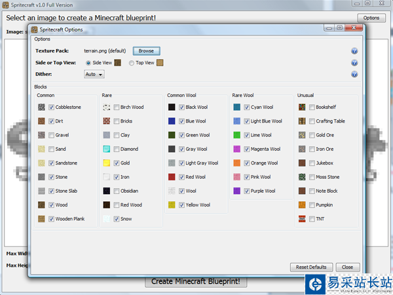Viewport: 393px width, 295px height.
Task: Click the 'terrain.png (default)' text
Action: 105,51
